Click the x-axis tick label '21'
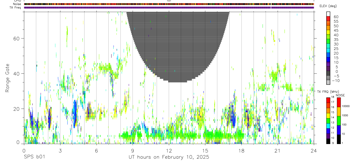The height and width of the screenshot is (163, 353). pos(277,151)
